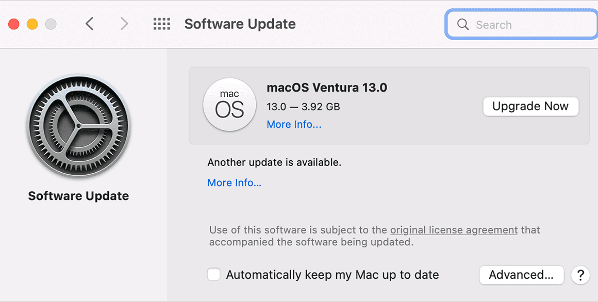Image resolution: width=598 pixels, height=302 pixels.
Task: Focus the Search input field
Action: coord(522,25)
